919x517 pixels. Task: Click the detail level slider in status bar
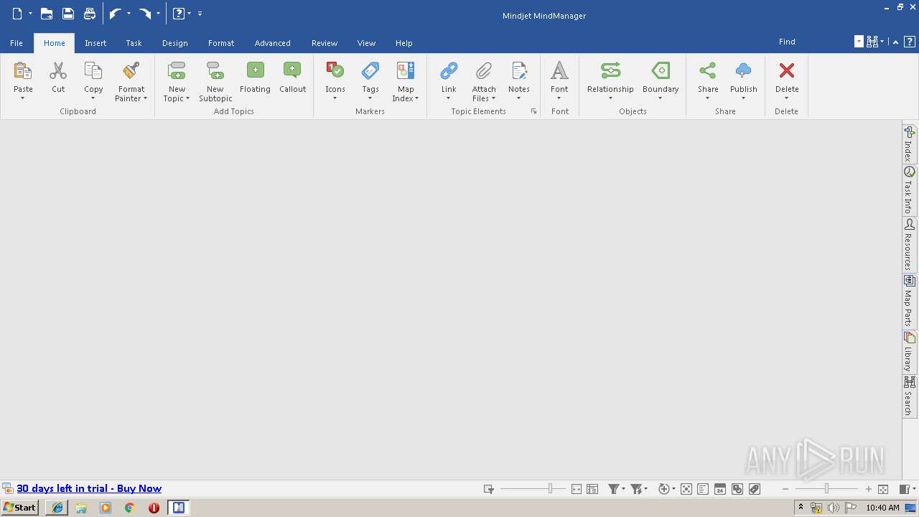533,489
